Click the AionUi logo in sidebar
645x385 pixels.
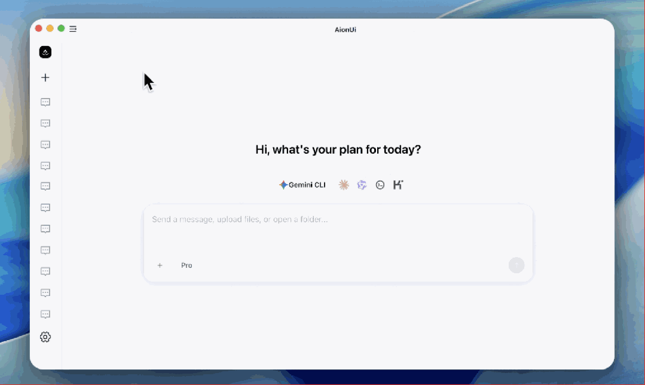[45, 52]
